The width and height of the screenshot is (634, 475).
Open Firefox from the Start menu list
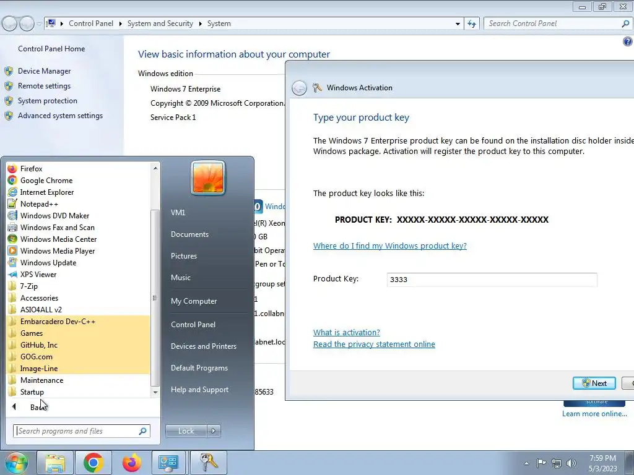(x=31, y=169)
